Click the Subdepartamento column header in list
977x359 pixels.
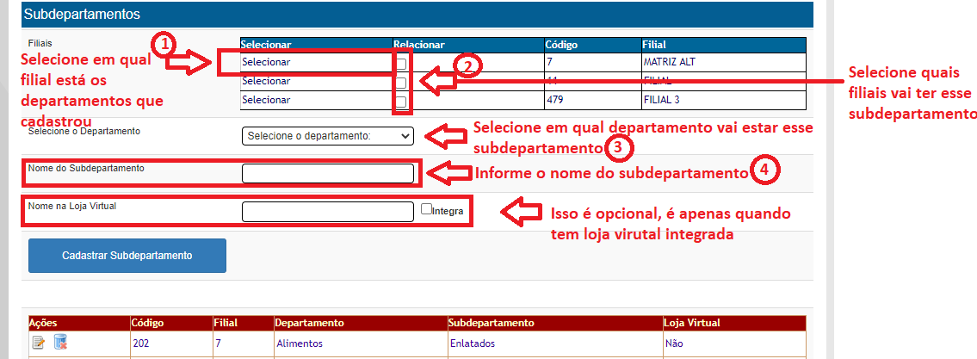click(x=492, y=323)
